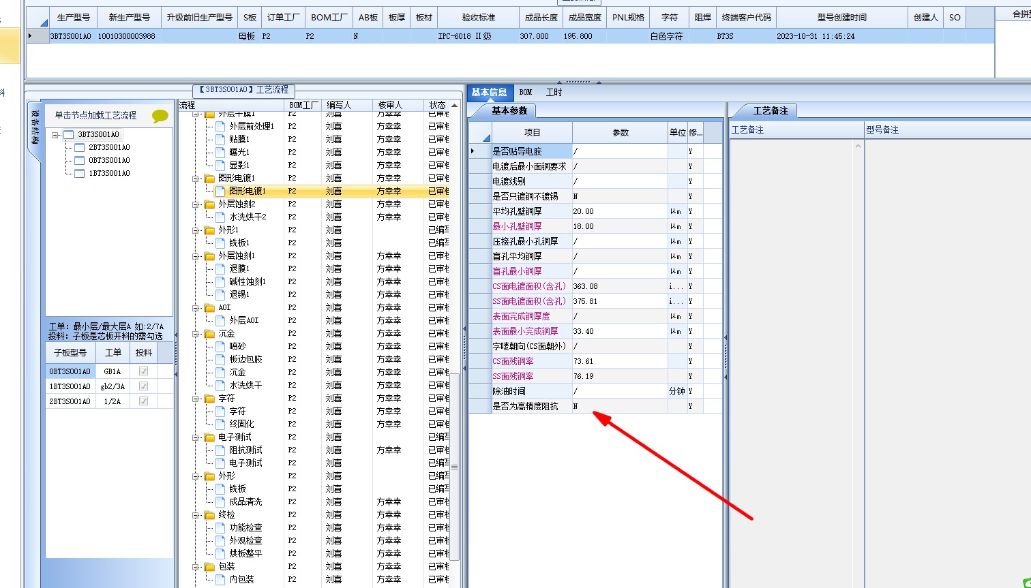Collapse the AOI group expander

pyautogui.click(x=196, y=308)
